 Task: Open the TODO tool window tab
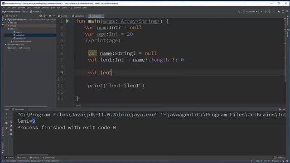(x=22, y=158)
